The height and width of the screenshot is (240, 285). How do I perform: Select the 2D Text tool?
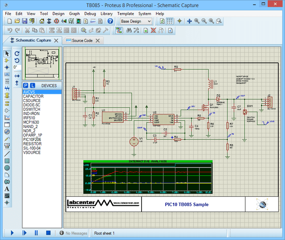[7, 189]
